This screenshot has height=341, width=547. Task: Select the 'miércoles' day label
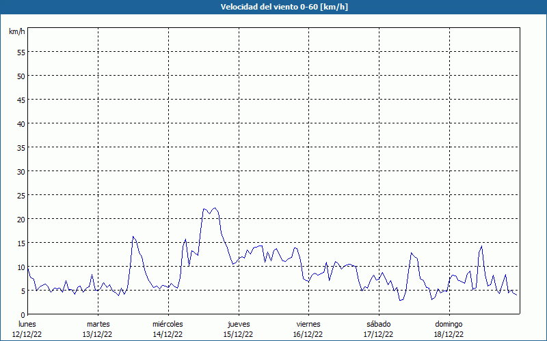tap(168, 324)
